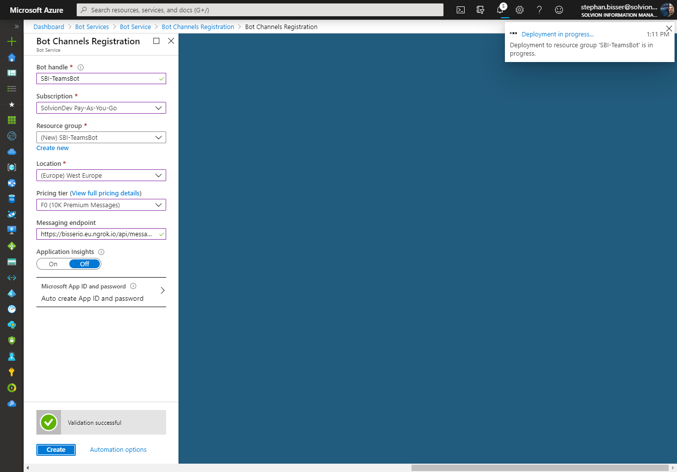
Task: Go to Bot Services breadcrumb
Action: click(92, 27)
